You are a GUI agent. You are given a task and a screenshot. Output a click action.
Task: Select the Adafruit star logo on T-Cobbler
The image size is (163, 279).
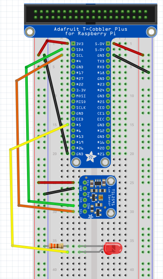(x=91, y=156)
